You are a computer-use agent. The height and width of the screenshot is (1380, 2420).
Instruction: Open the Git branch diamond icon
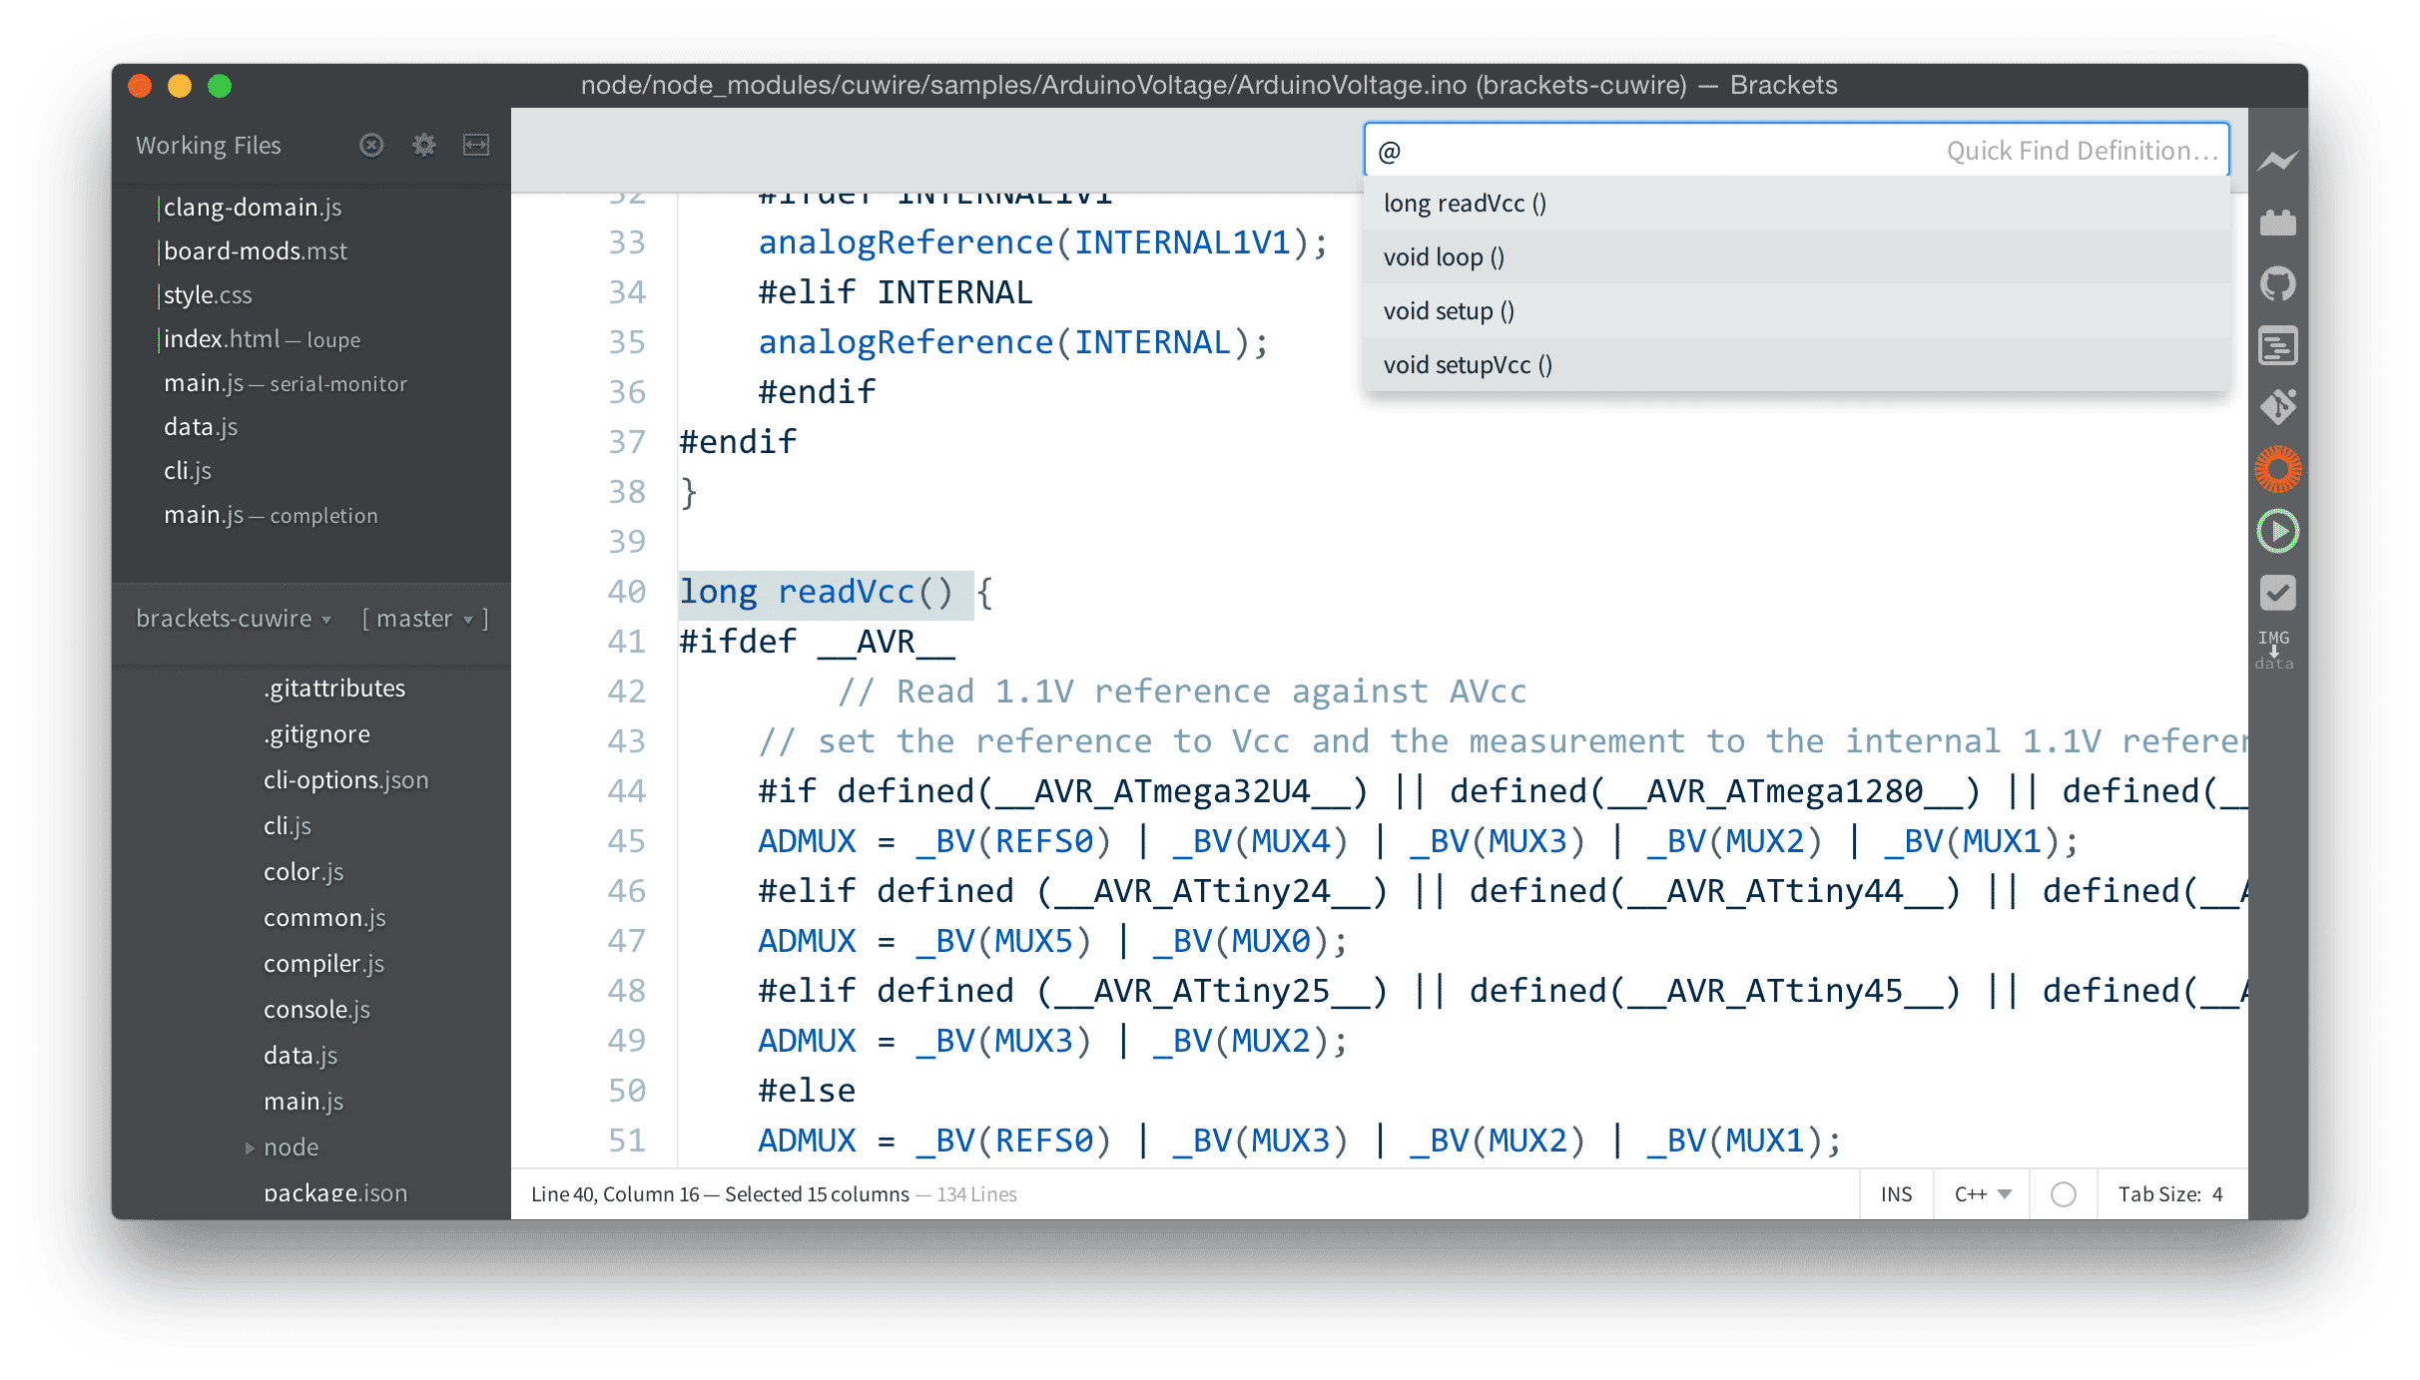2277,406
